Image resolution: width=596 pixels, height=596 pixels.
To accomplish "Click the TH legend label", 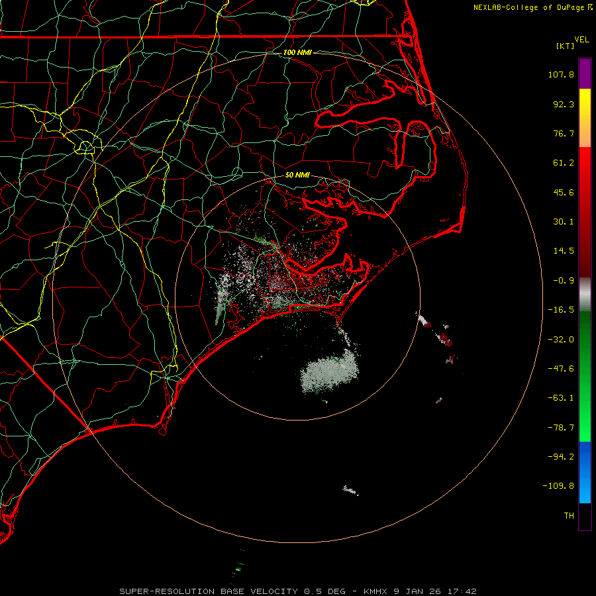I will pyautogui.click(x=569, y=516).
